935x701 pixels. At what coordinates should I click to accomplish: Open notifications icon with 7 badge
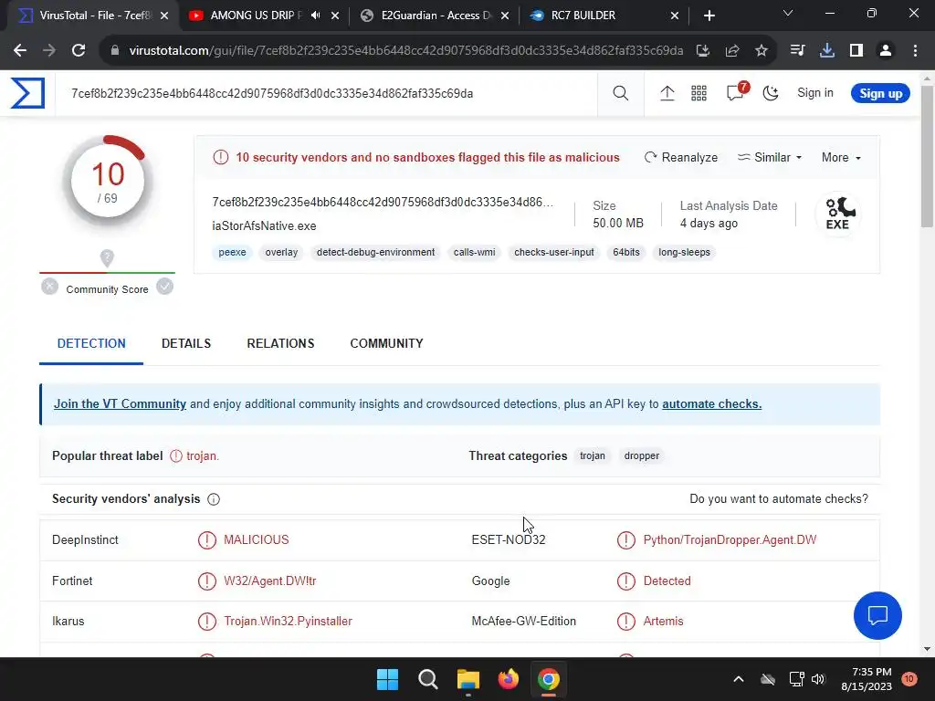pos(737,92)
